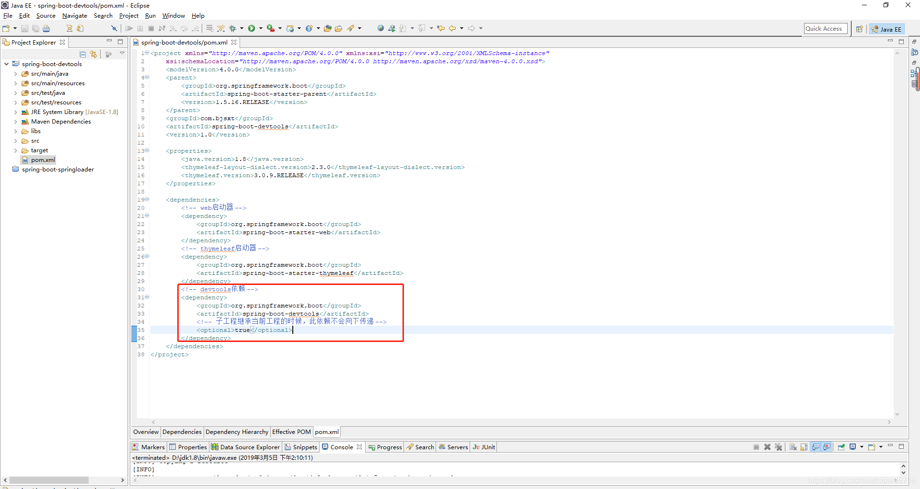Image resolution: width=920 pixels, height=489 pixels.
Task: Click the Pin Console icon
Action: [841, 447]
